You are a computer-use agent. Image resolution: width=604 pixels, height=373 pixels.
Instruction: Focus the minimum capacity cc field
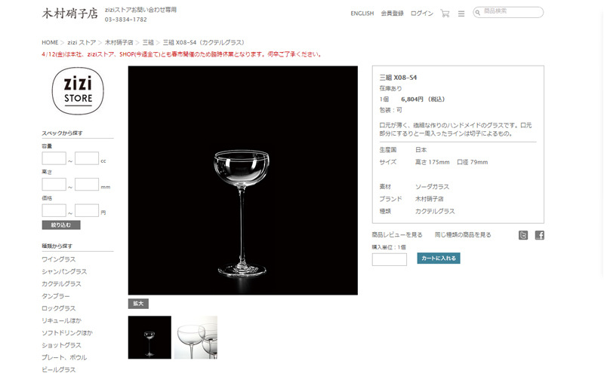click(54, 158)
